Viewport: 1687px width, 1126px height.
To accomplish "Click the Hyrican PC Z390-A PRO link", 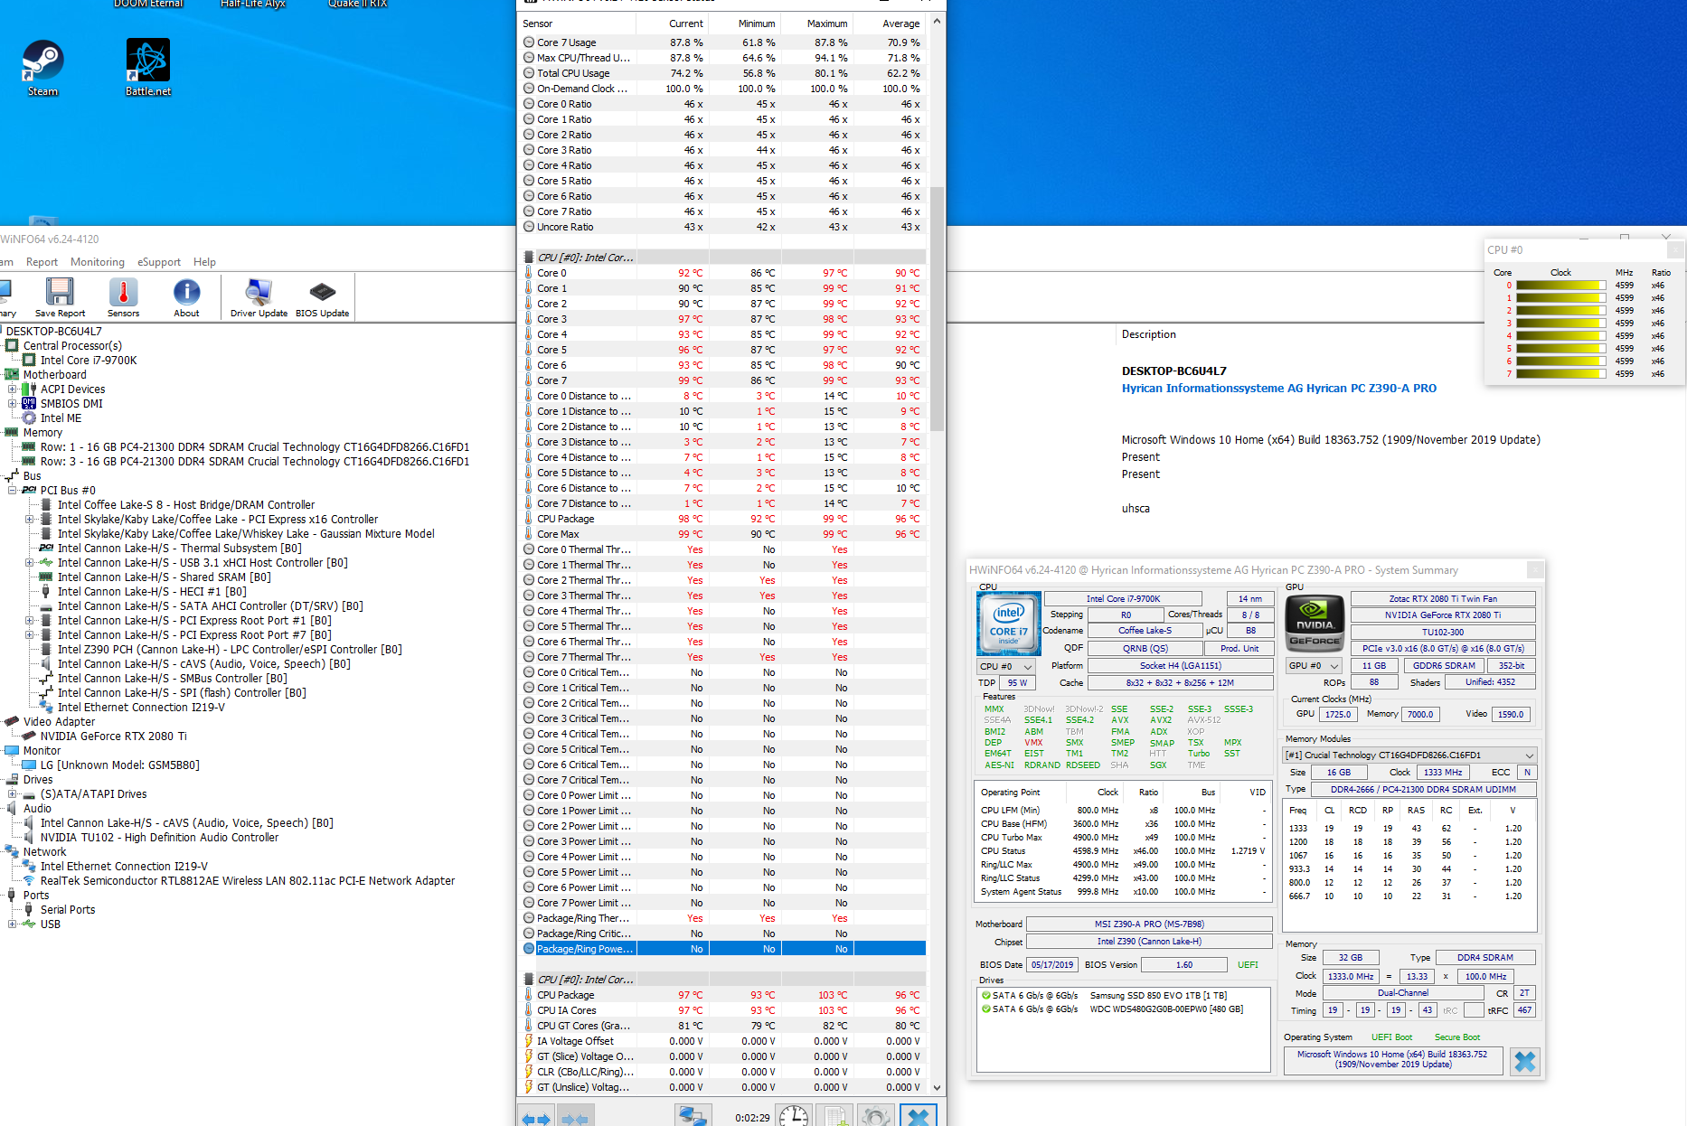I will click(x=1279, y=389).
